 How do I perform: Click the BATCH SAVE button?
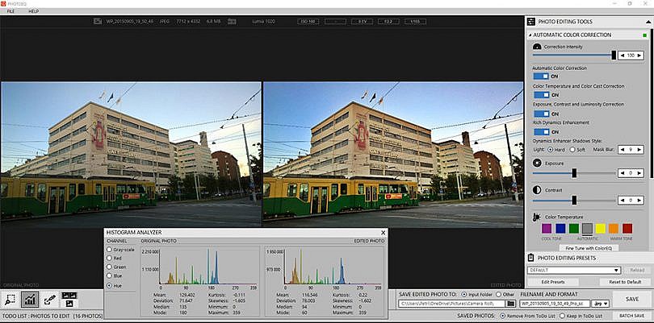tap(632, 316)
